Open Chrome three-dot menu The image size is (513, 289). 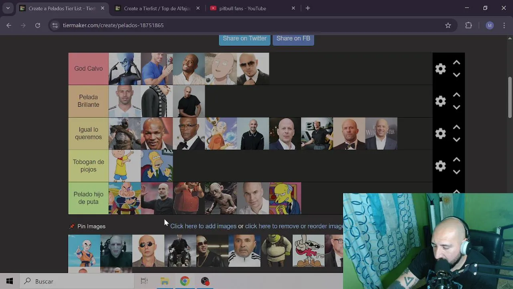504,25
